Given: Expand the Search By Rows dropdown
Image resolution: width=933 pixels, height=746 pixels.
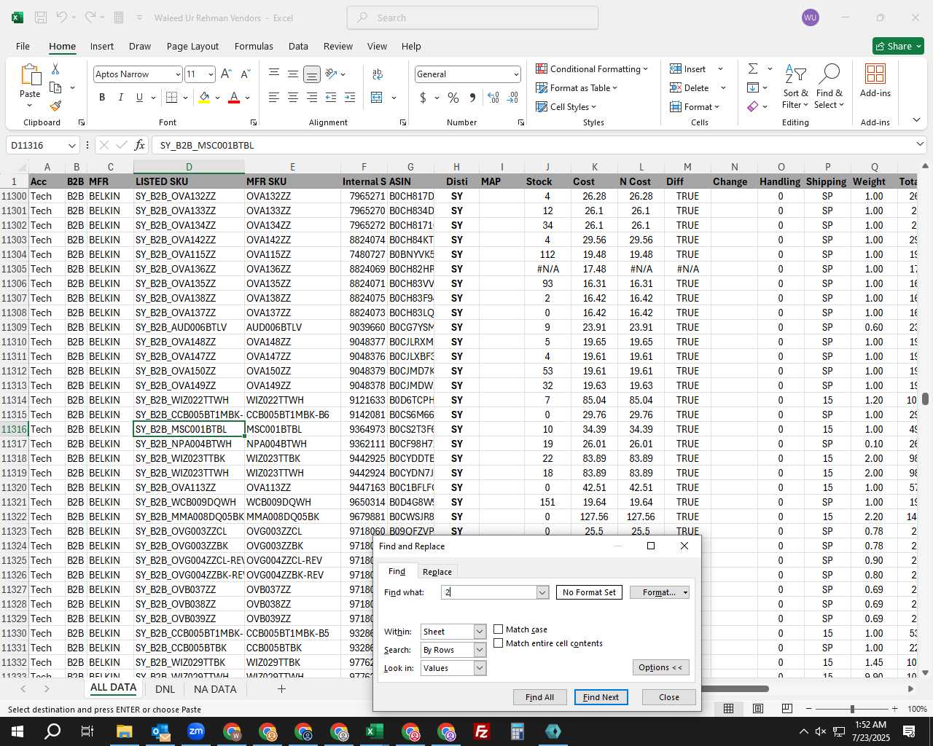Looking at the screenshot, I should point(480,650).
